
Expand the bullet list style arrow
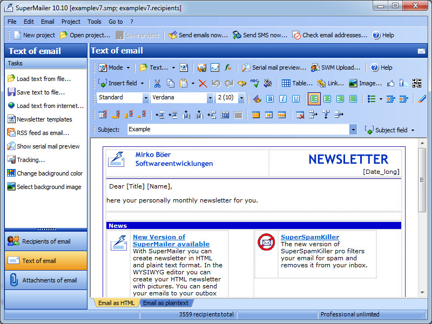tap(381, 99)
